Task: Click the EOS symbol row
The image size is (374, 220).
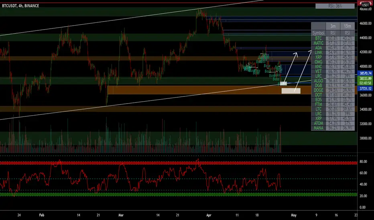Action: (319, 100)
